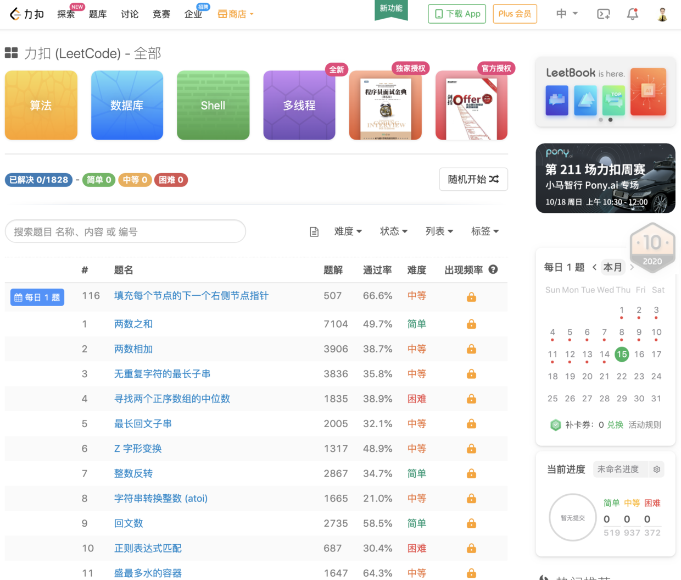Open the 商店 dropdown menu
Image resolution: width=681 pixels, height=580 pixels.
[x=236, y=14]
